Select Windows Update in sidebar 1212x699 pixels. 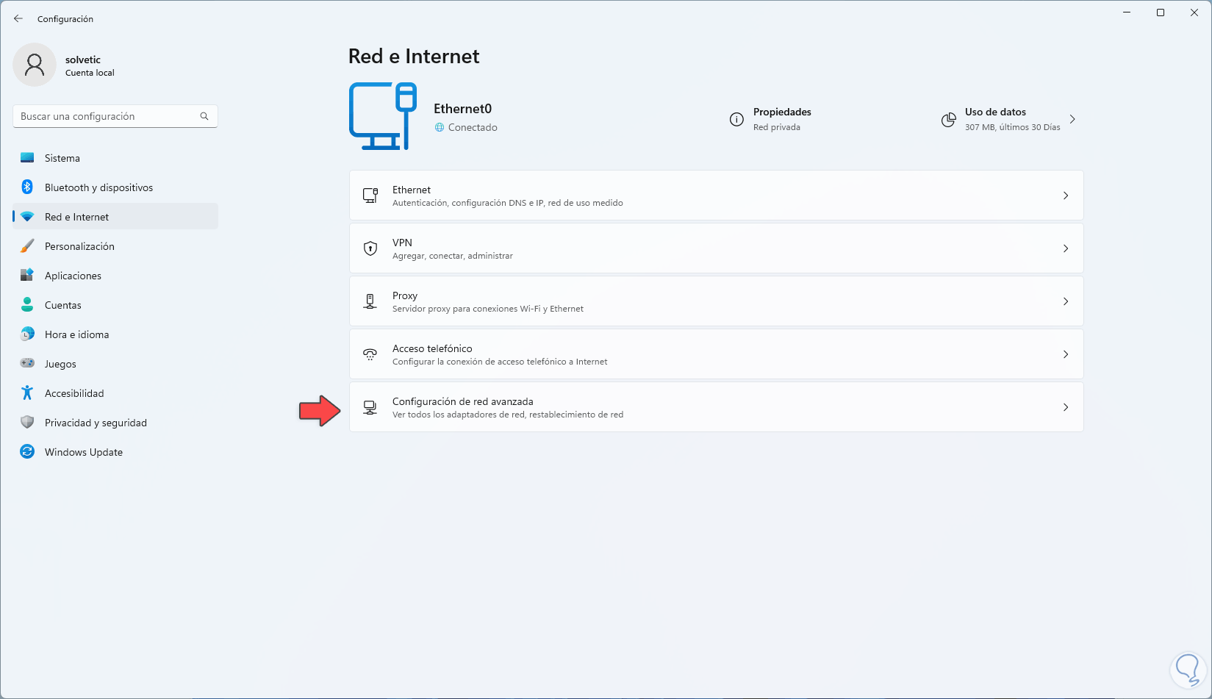coord(115,452)
